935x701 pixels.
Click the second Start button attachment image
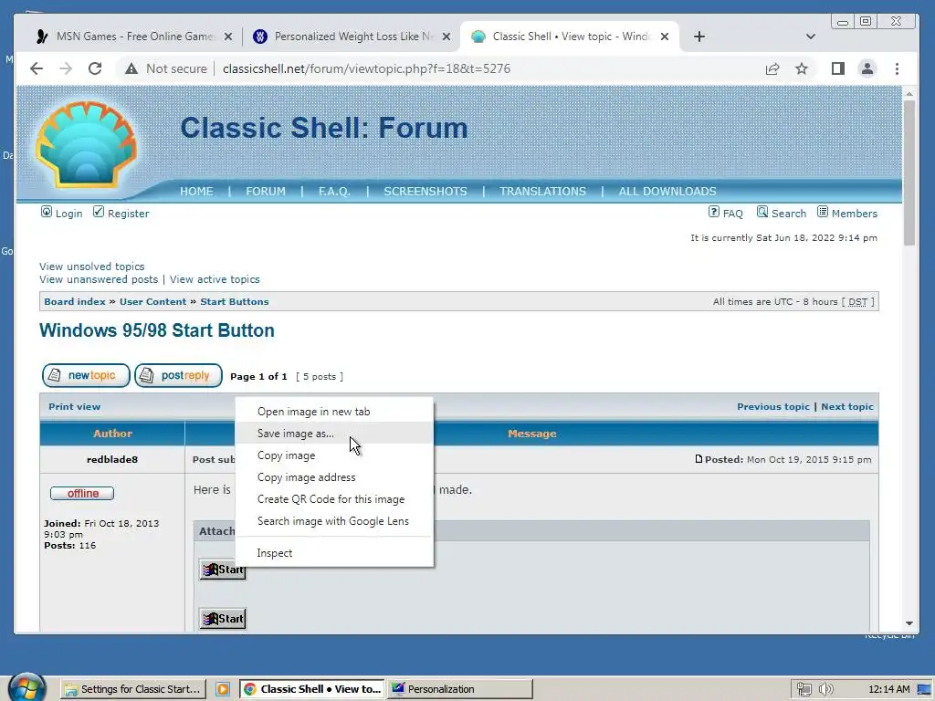click(223, 619)
